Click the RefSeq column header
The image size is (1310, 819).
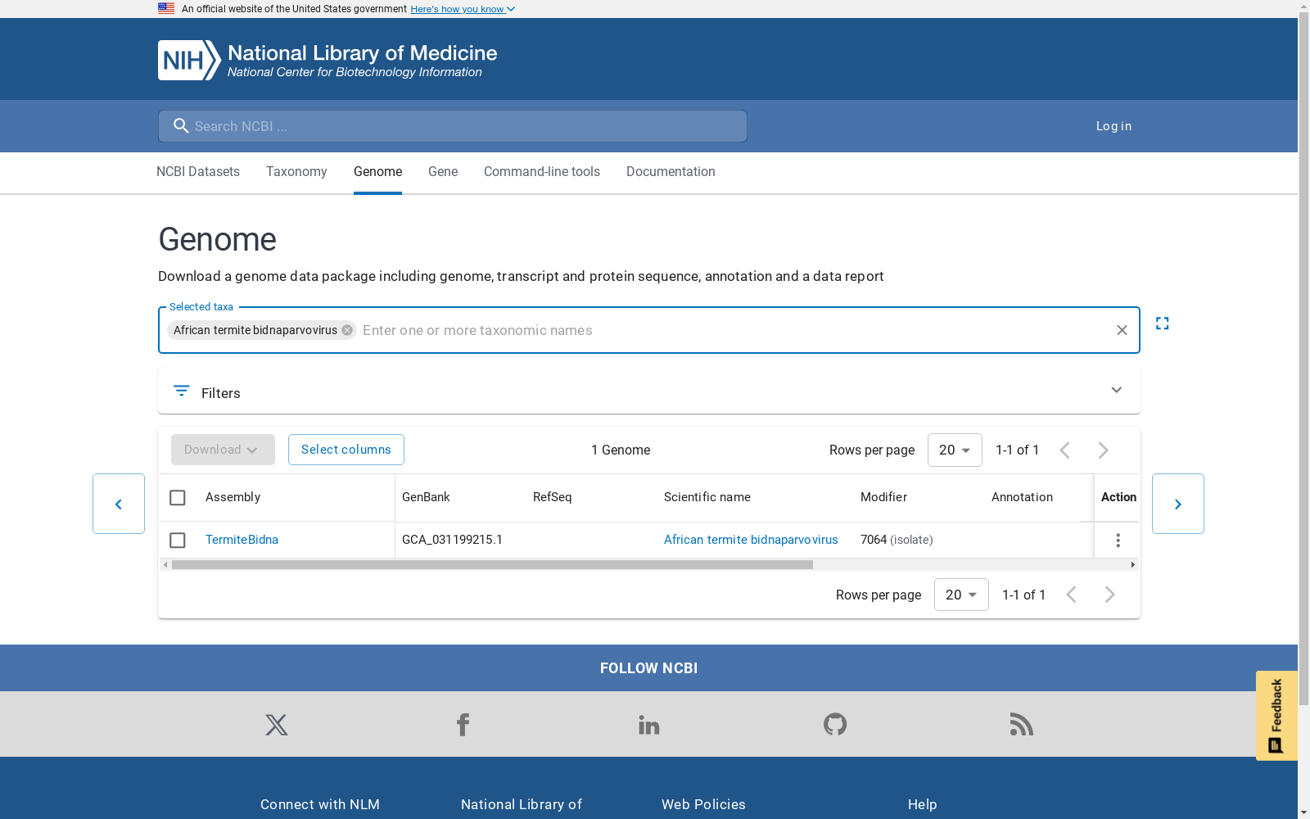(x=553, y=497)
